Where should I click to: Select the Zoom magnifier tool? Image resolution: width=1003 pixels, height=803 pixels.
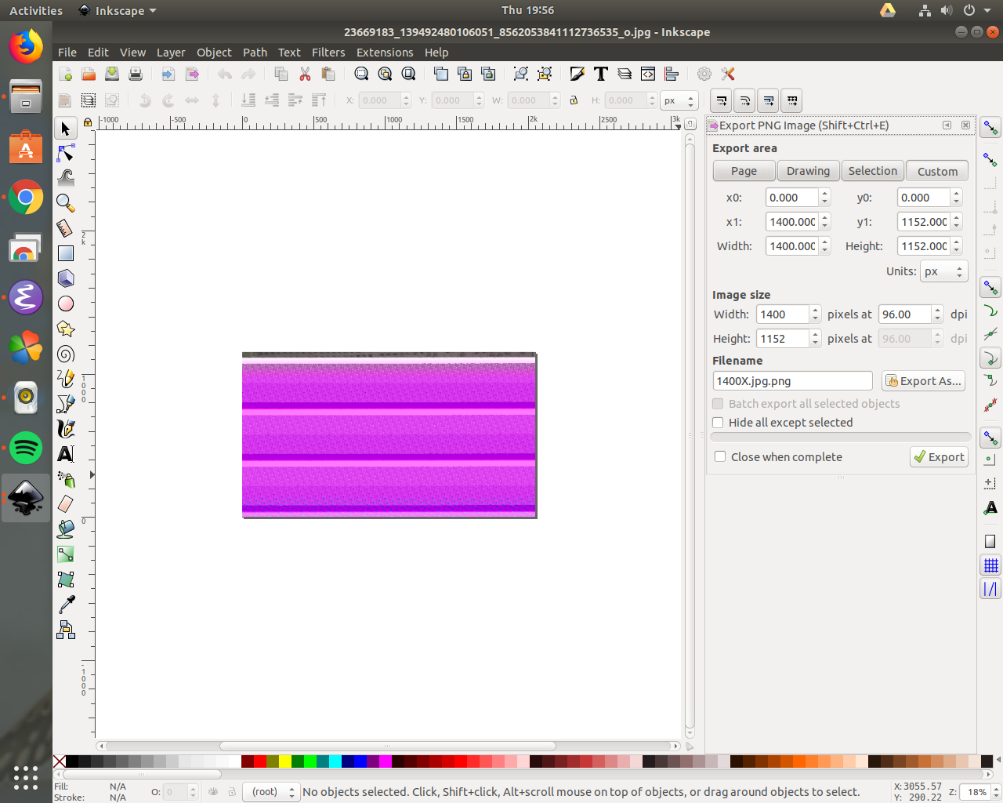(66, 203)
